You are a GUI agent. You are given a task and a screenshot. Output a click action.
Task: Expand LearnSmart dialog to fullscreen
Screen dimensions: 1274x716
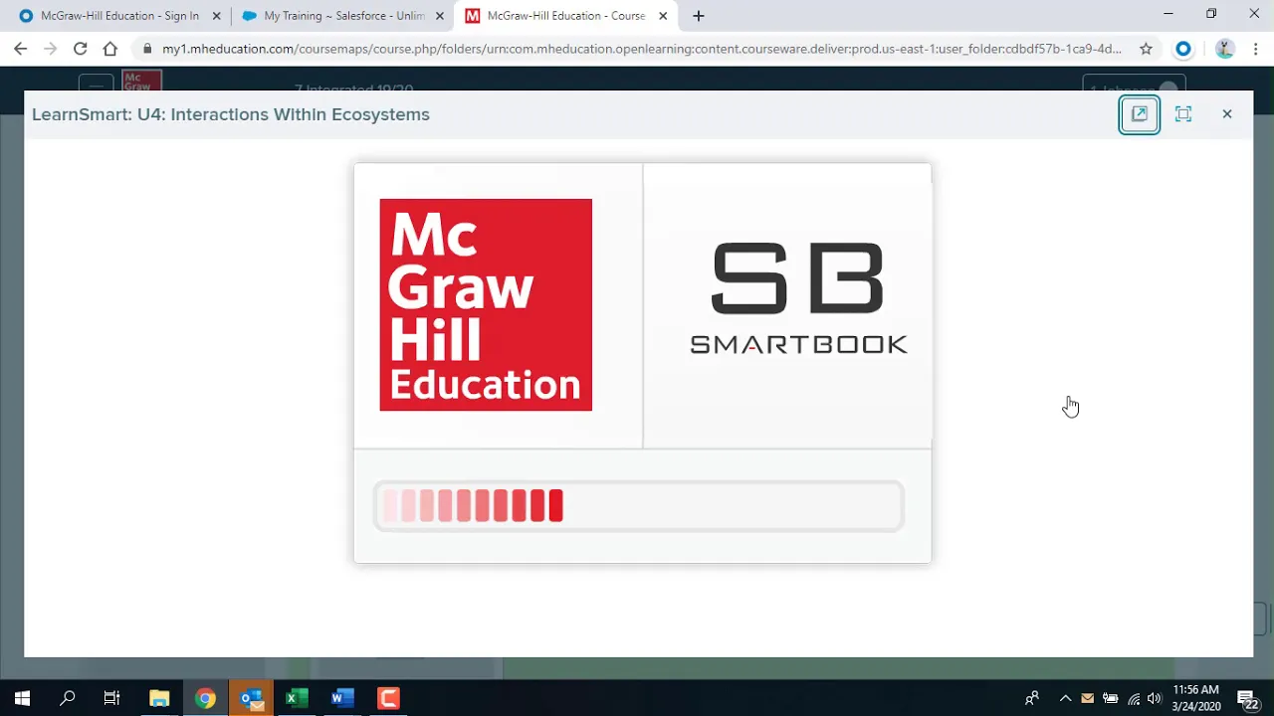tap(1183, 114)
